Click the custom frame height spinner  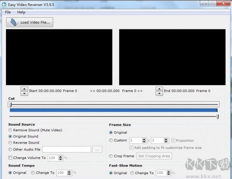click(x=166, y=140)
